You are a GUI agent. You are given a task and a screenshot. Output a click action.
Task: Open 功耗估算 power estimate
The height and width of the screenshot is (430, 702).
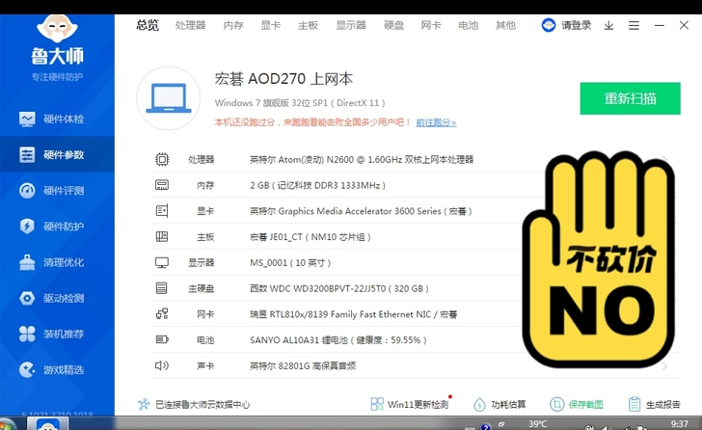point(500,405)
